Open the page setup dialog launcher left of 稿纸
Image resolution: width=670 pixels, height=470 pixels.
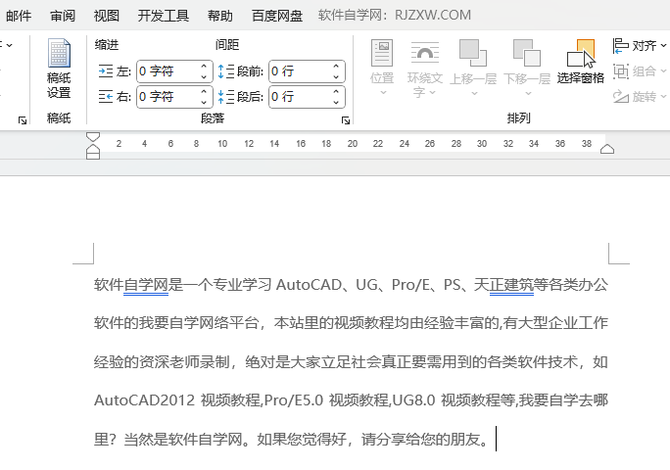click(23, 120)
